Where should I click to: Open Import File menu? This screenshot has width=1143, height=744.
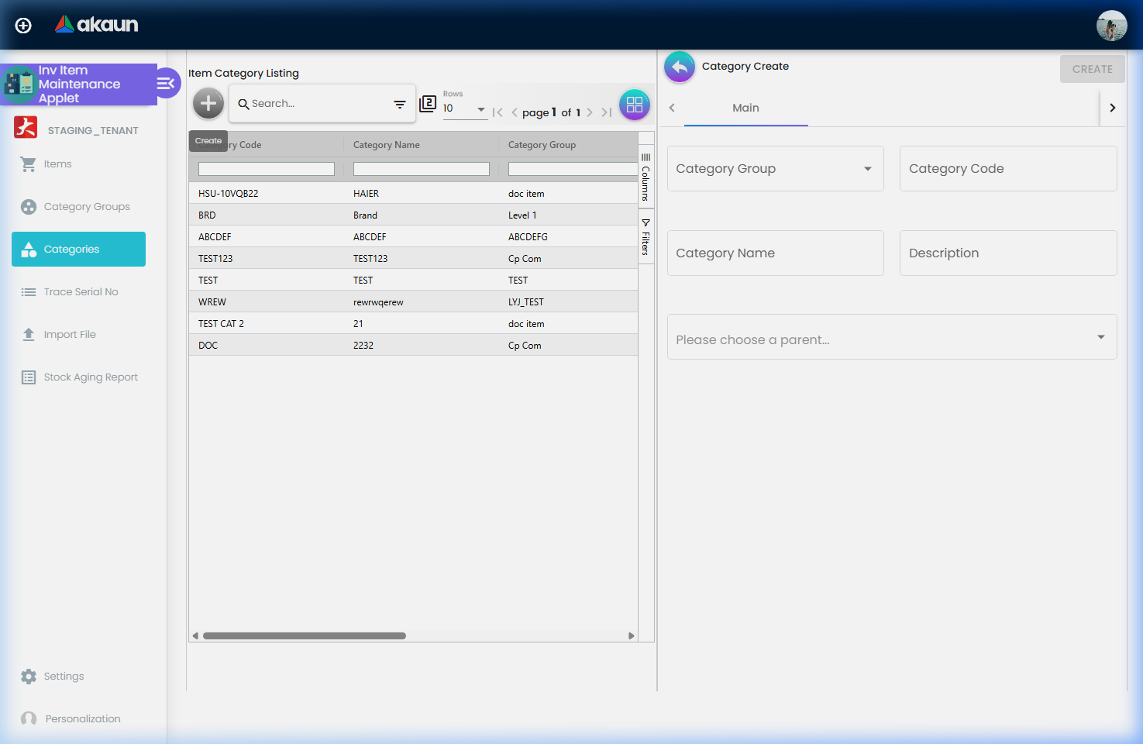pyautogui.click(x=78, y=335)
